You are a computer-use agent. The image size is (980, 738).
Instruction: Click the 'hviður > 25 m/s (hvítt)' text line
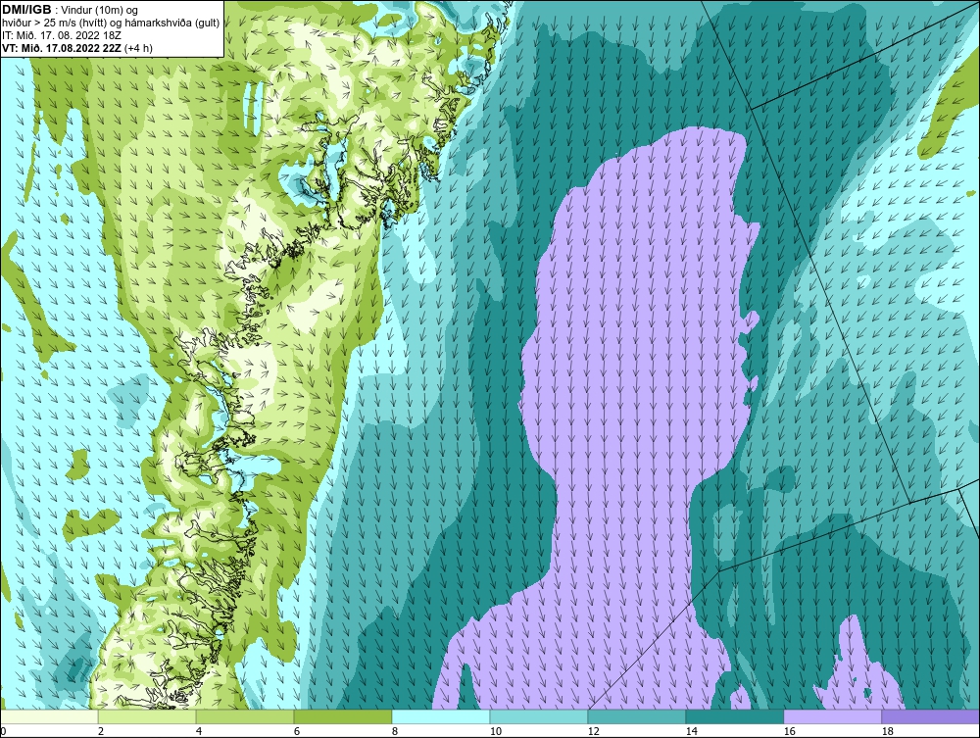[54, 23]
